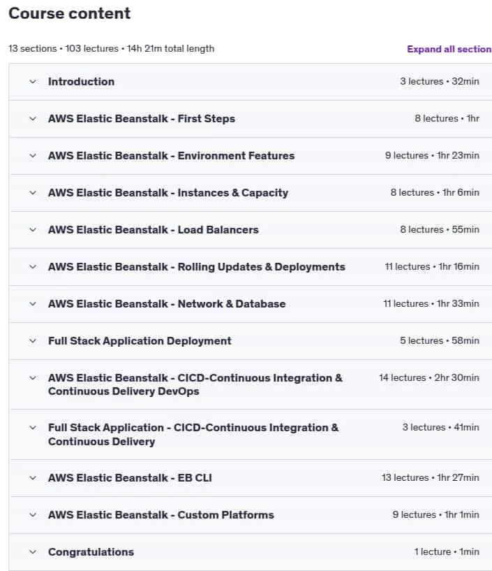This screenshot has width=492, height=571.
Task: Click '8 lectures • 55min' text
Action: click(x=440, y=229)
